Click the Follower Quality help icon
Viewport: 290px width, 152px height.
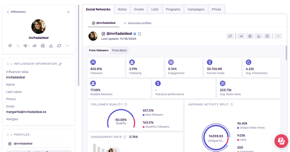[126, 105]
